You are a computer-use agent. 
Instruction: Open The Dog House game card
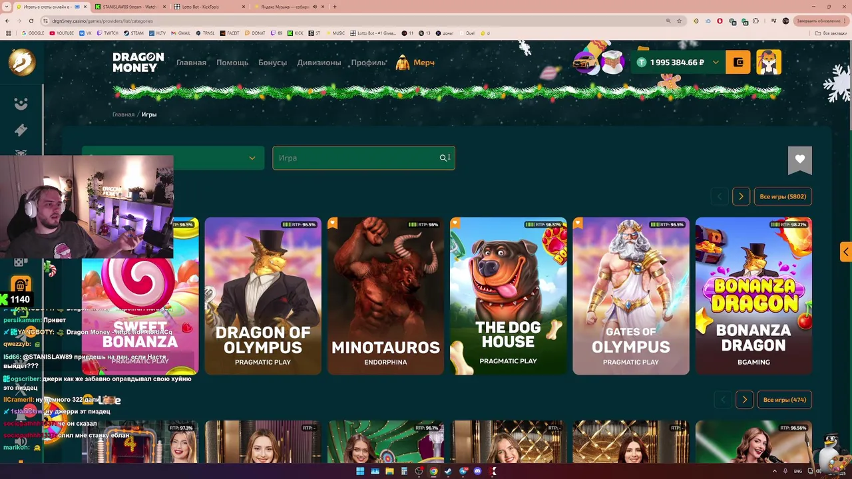coord(509,296)
